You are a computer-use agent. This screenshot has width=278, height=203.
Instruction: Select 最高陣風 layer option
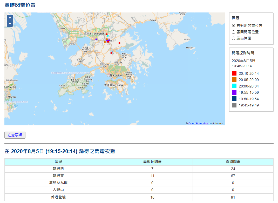coord(234,38)
